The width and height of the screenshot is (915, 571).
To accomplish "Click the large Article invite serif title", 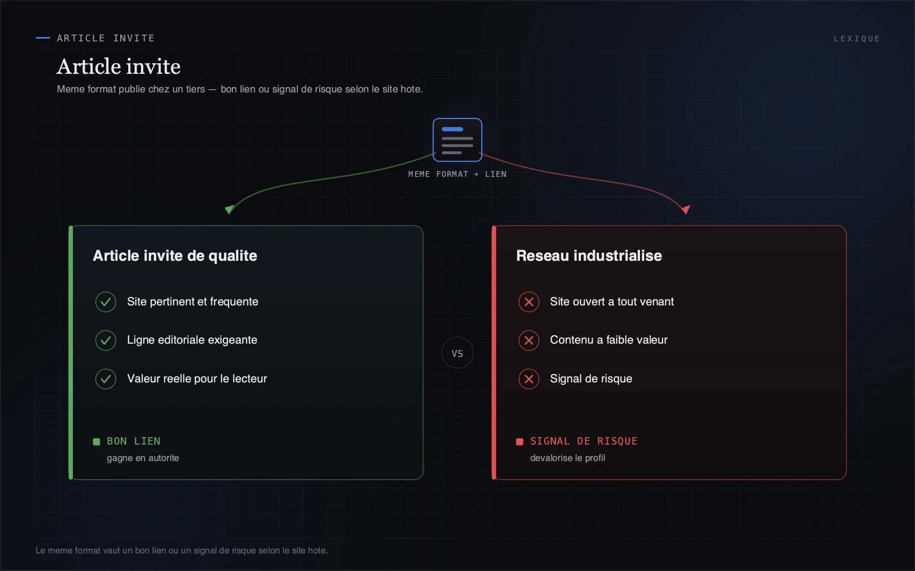I will [119, 66].
